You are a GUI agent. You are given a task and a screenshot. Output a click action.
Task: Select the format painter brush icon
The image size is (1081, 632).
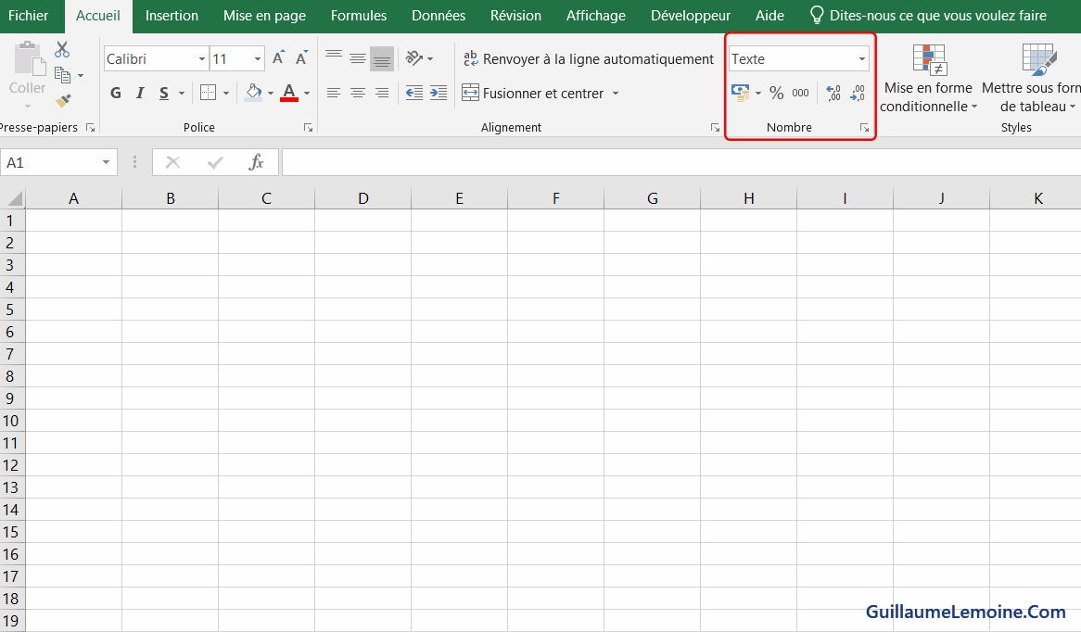(61, 102)
